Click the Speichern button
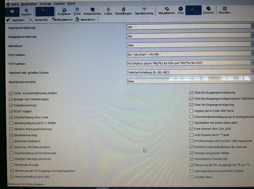 [16, 20]
